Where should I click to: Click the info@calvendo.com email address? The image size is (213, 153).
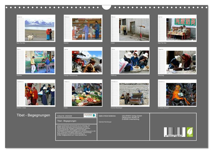68,135
